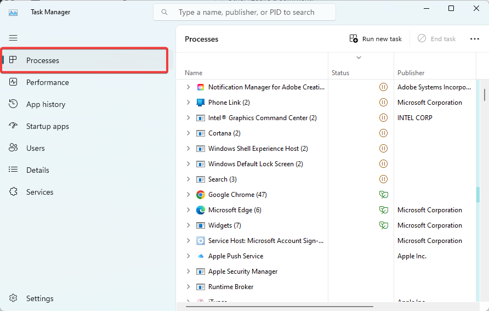Image resolution: width=489 pixels, height=311 pixels.
Task: Expand Windows Default Lock Screen group
Action: pos(188,164)
